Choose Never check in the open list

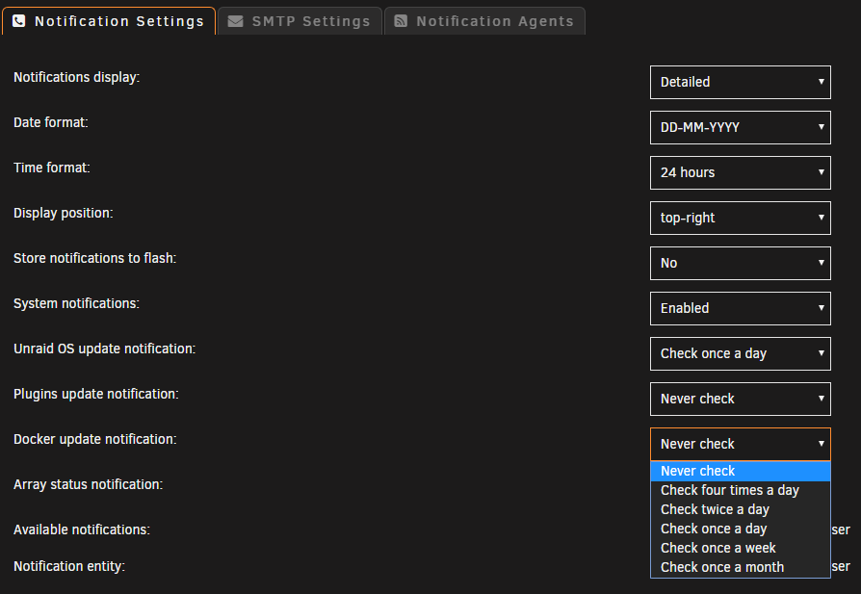pyautogui.click(x=741, y=471)
